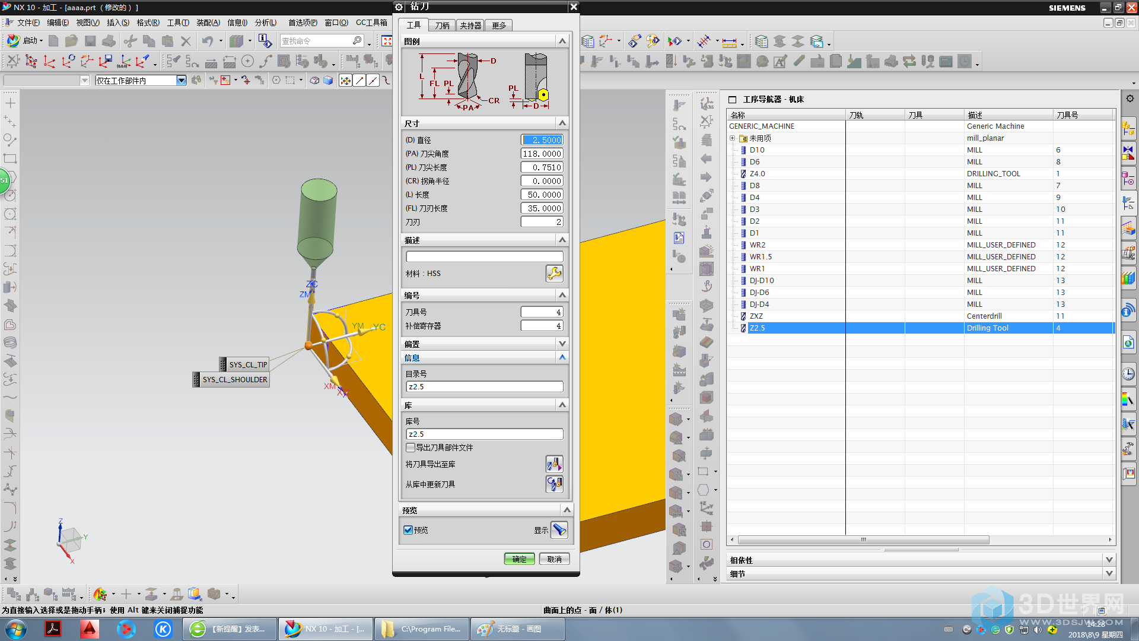Screen dimensions: 1139x641
Task: Click the 取消 cancel button
Action: point(554,559)
